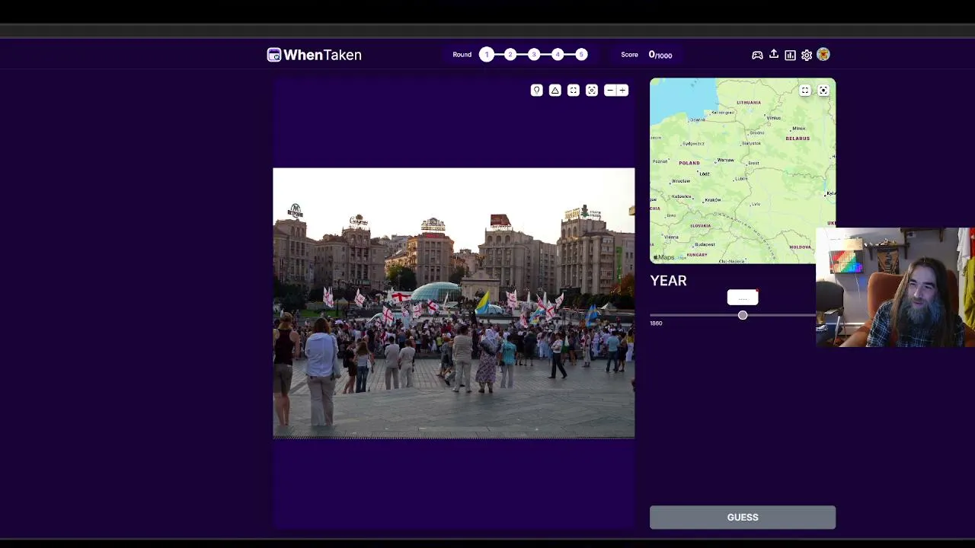This screenshot has width=975, height=548.
Task: Open the WhenTaken logo home link
Action: click(314, 55)
